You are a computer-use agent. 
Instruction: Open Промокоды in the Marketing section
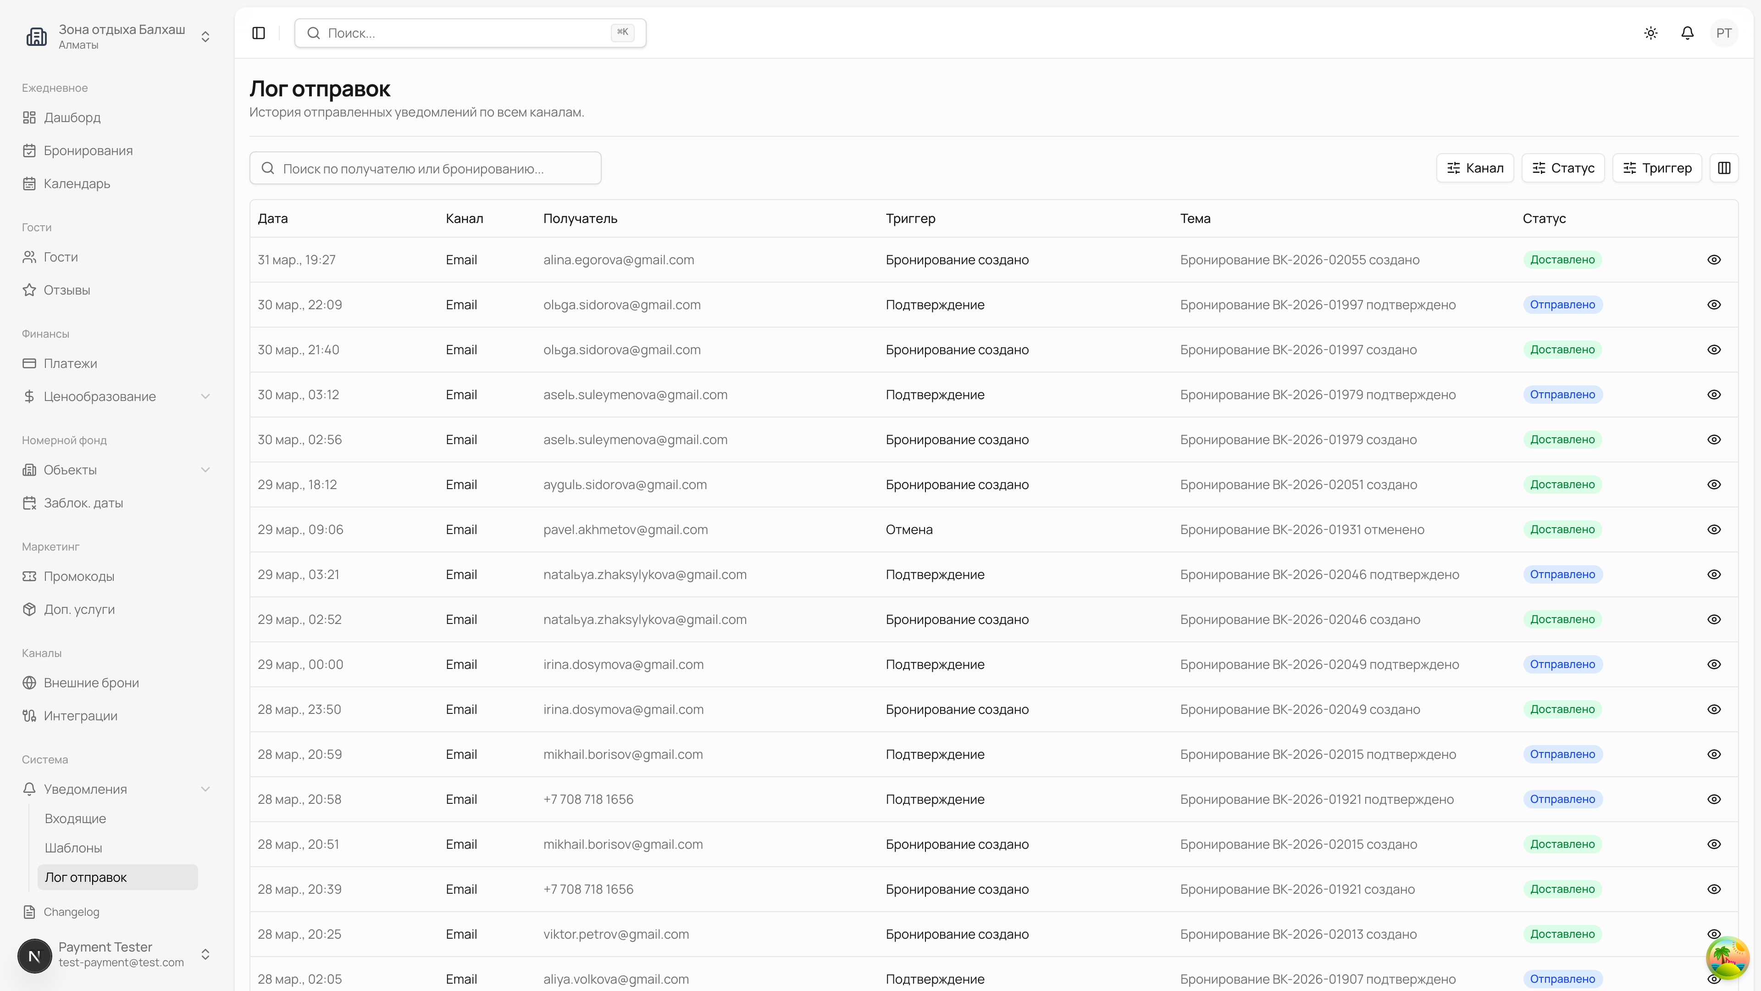[78, 577]
